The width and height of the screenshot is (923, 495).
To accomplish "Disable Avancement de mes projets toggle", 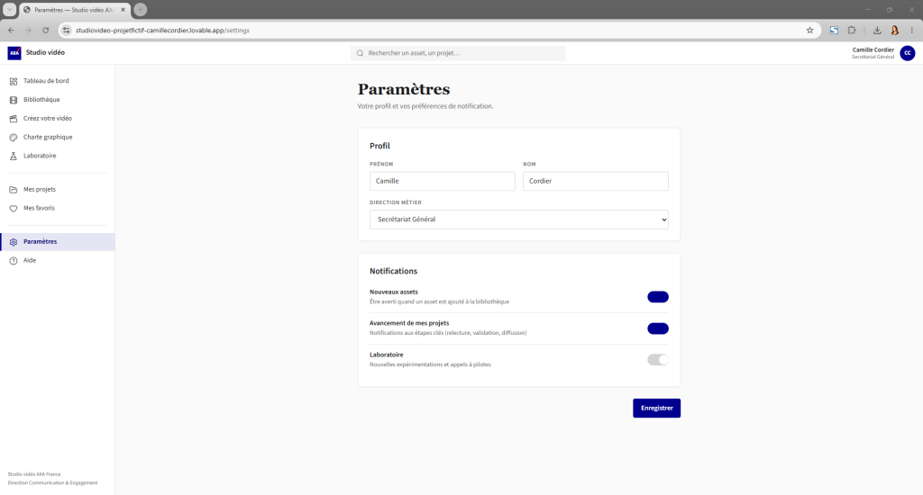I will coord(657,328).
